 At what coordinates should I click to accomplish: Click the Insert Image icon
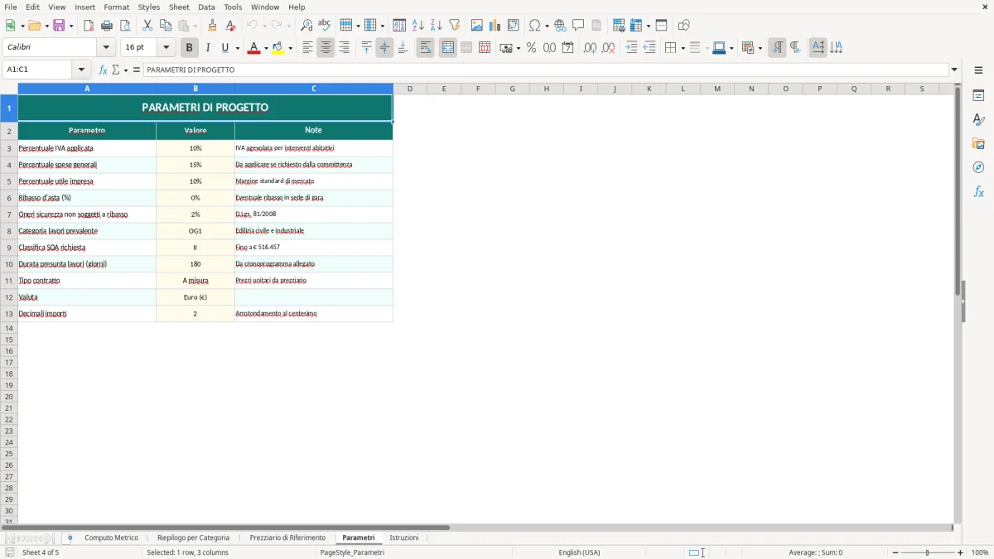point(477,26)
